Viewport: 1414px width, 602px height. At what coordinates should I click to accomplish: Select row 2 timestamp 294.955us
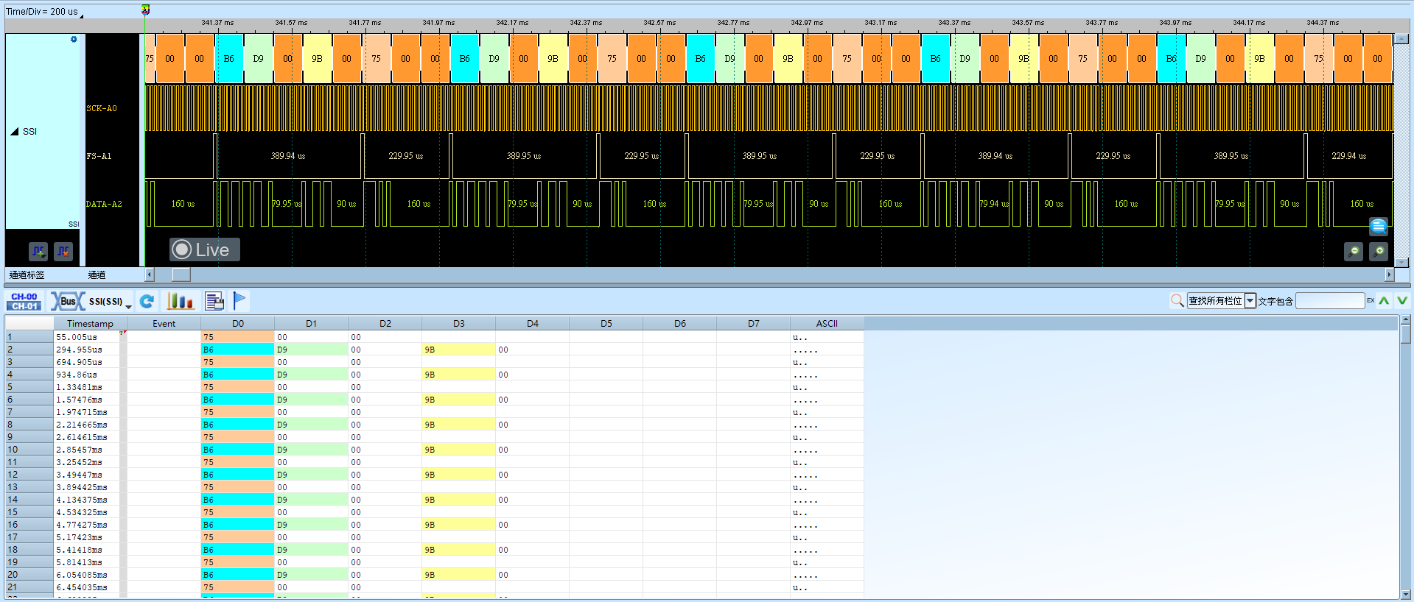79,350
